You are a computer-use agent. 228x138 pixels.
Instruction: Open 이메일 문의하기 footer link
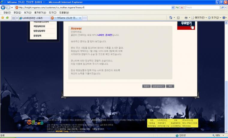coord(98,129)
